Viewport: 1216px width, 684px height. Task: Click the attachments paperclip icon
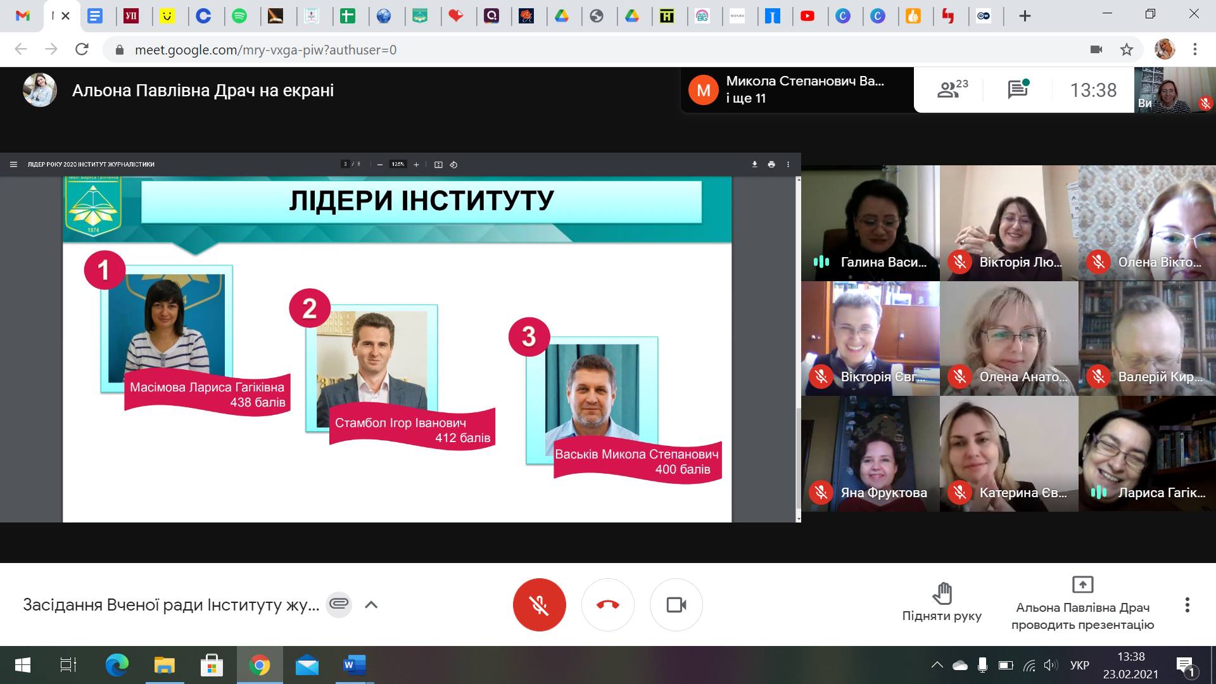(339, 604)
